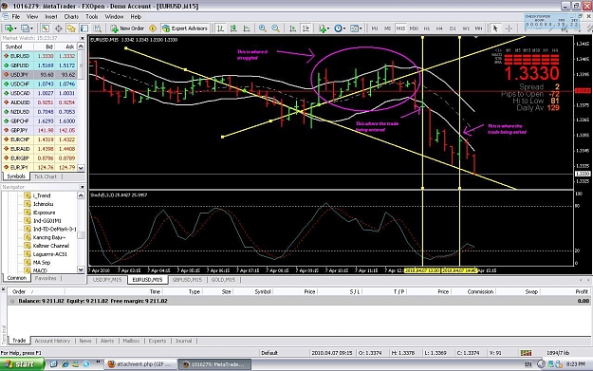The width and height of the screenshot is (593, 371).
Task: Toggle chart shift from right border
Action: [x=306, y=28]
